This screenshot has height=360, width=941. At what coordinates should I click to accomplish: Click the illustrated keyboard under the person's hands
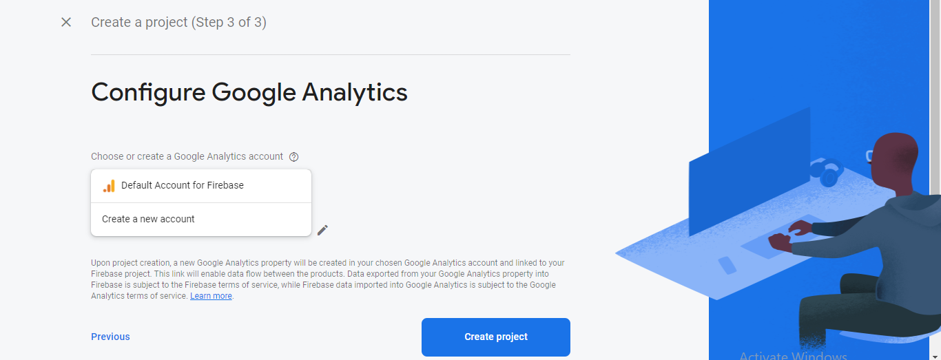[785, 239]
